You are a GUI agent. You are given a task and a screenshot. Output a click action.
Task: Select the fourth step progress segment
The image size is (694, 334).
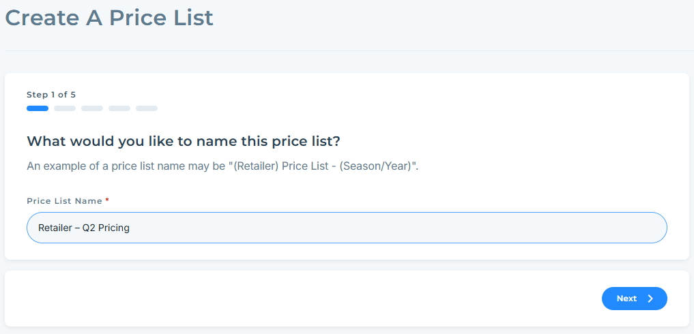pos(119,108)
